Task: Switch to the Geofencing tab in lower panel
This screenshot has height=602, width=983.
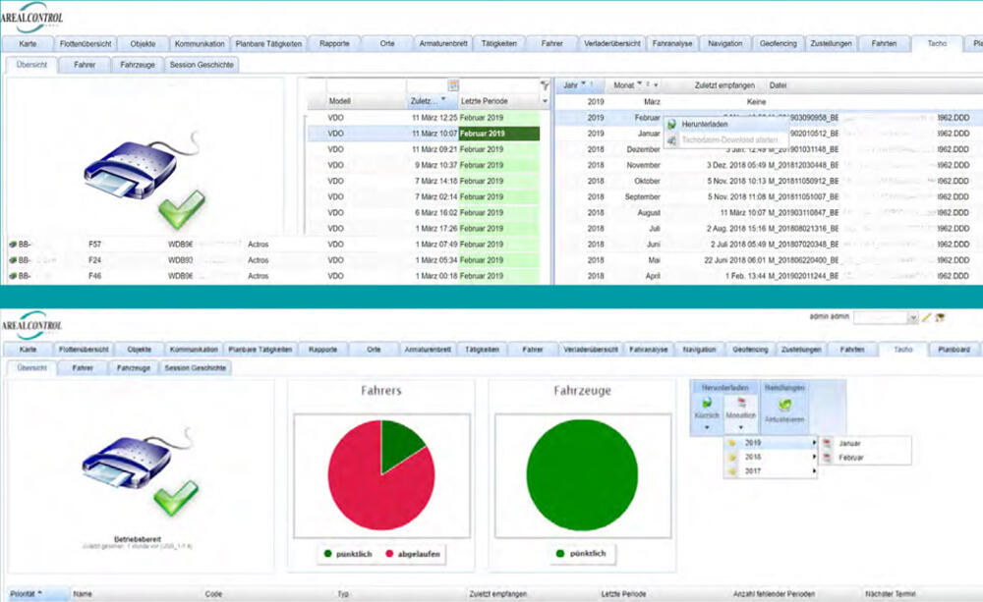Action: (x=750, y=349)
